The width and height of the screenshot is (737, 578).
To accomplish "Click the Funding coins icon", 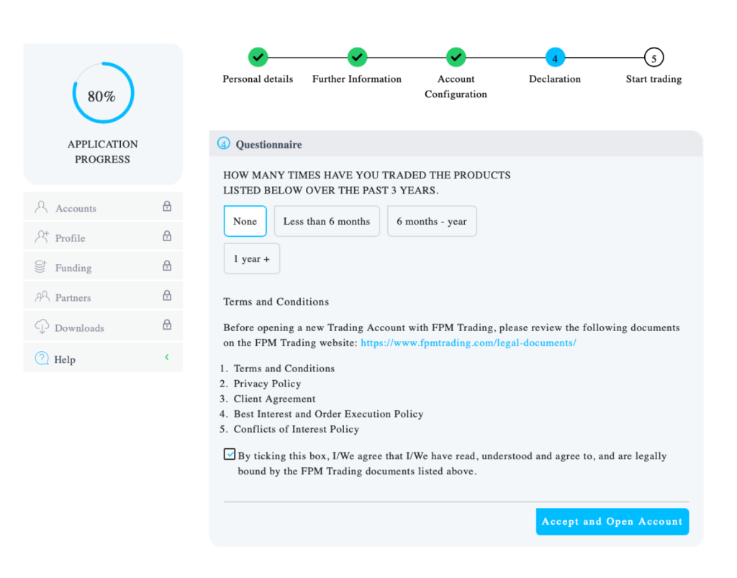I will click(x=41, y=267).
